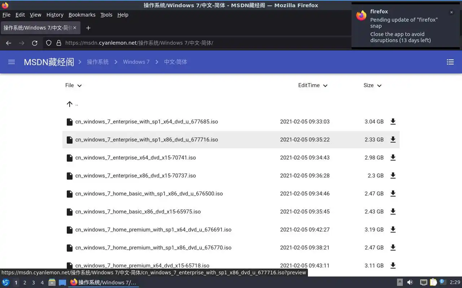Reload the current page
The image size is (462, 288).
[x=35, y=43]
